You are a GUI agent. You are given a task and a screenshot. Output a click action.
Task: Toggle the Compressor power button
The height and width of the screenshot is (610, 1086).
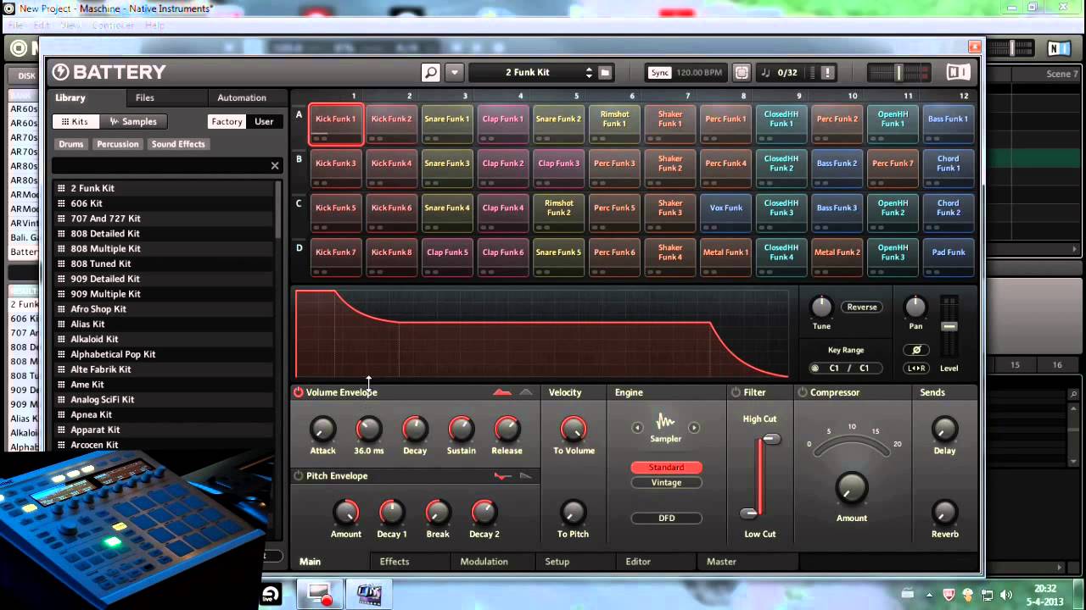tap(802, 392)
